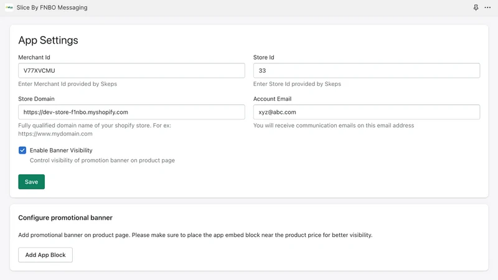Click the Enable Banner Visibility label text
The image size is (498, 280).
(x=61, y=150)
